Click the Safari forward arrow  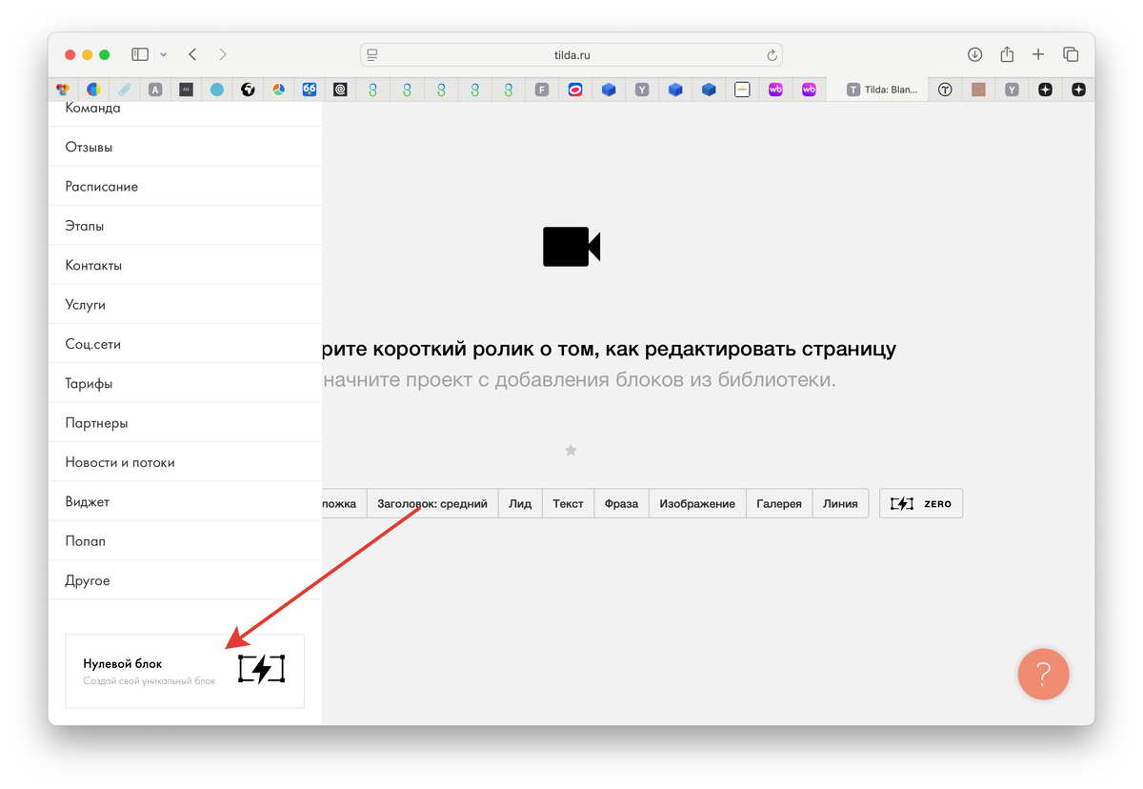(222, 54)
